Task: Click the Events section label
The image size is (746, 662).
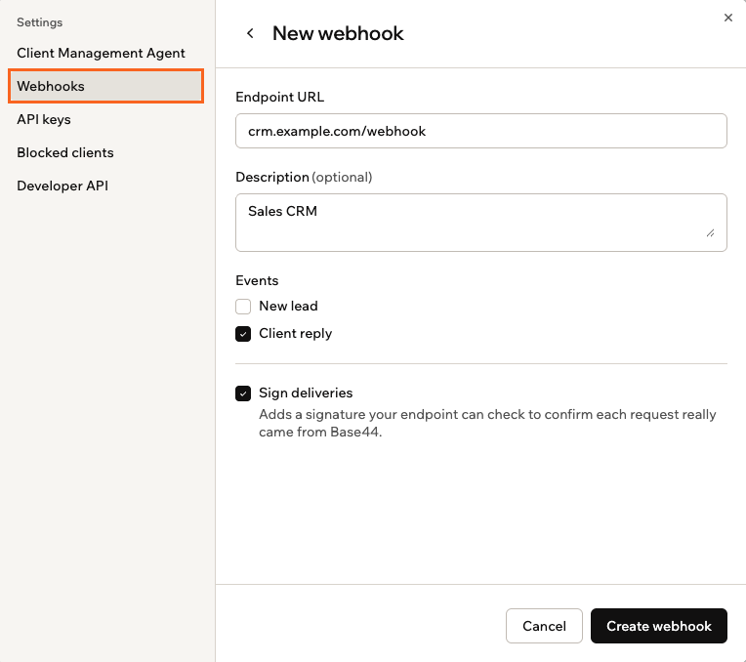Action: 257,280
